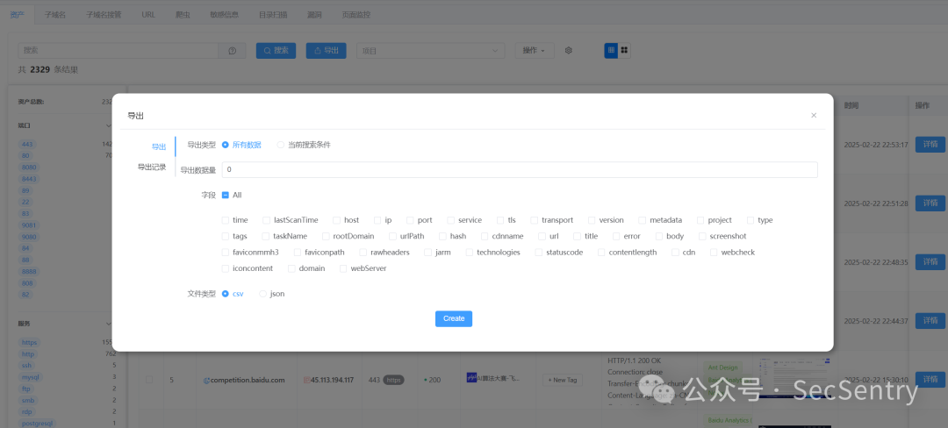
Task: Check the transport field checkbox
Action: [x=535, y=220]
